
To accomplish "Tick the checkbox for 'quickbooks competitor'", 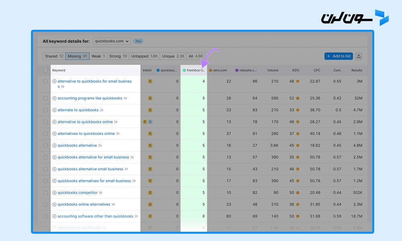I will click(45, 192).
